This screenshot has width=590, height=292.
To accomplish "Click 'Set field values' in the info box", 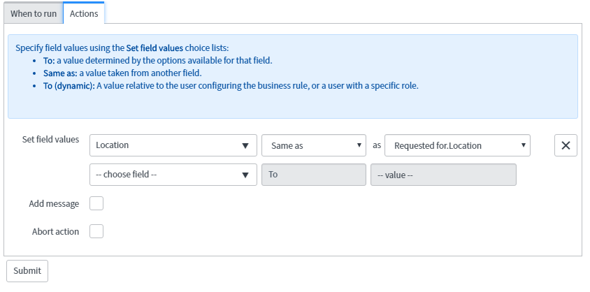I will tap(154, 48).
